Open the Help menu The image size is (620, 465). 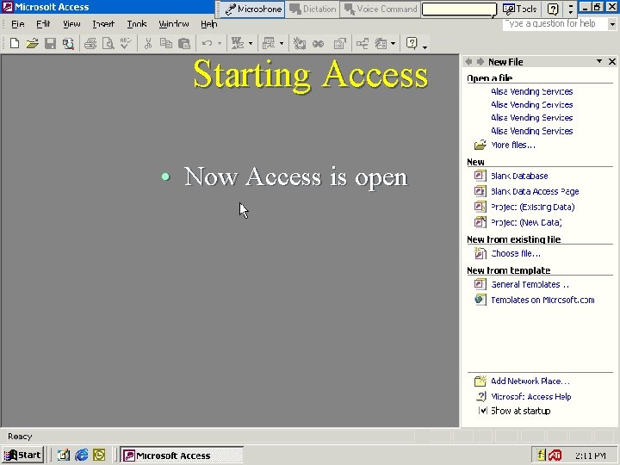[208, 24]
